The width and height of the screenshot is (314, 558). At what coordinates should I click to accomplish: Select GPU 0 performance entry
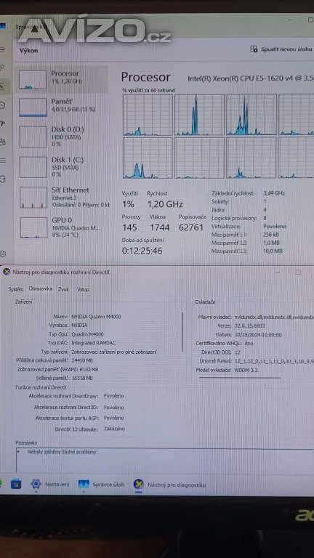pyautogui.click(x=63, y=227)
